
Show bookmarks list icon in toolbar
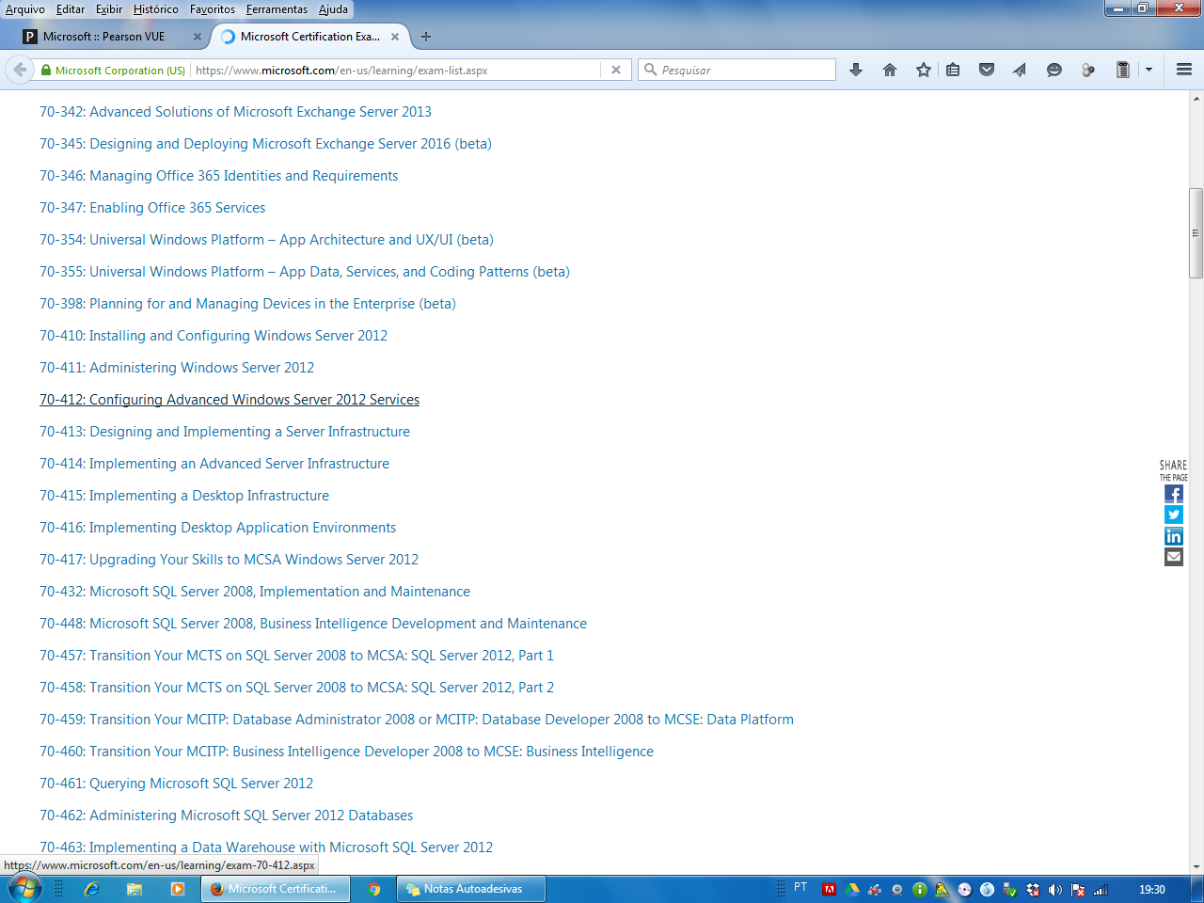tap(953, 70)
